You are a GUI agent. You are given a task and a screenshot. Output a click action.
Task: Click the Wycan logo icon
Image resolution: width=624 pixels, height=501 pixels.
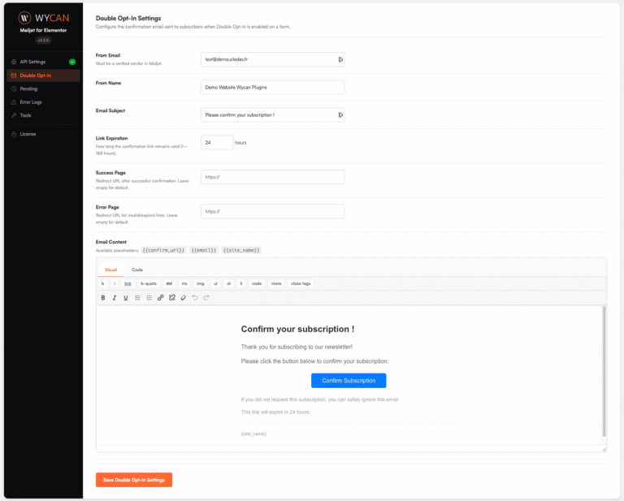tap(24, 18)
